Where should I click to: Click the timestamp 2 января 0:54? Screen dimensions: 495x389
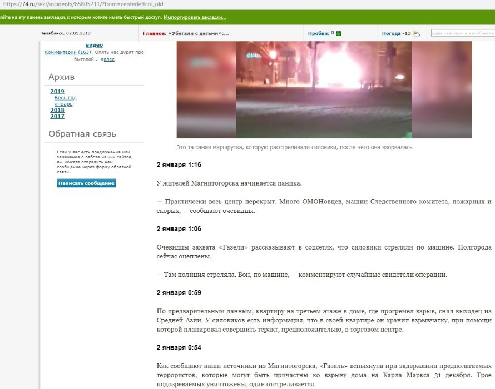pyautogui.click(x=179, y=347)
